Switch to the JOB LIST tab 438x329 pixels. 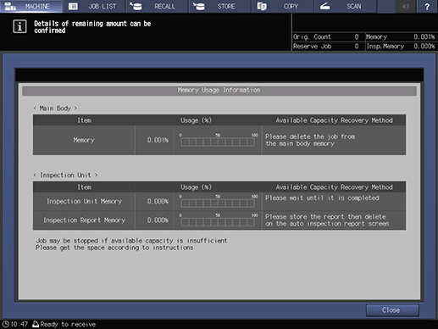pyautogui.click(x=94, y=6)
